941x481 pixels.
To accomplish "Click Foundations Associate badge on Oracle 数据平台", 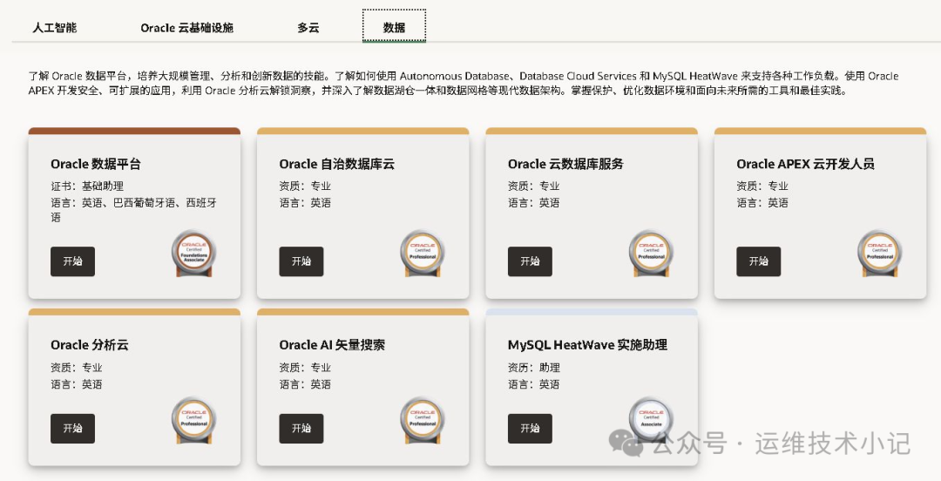I will [193, 254].
